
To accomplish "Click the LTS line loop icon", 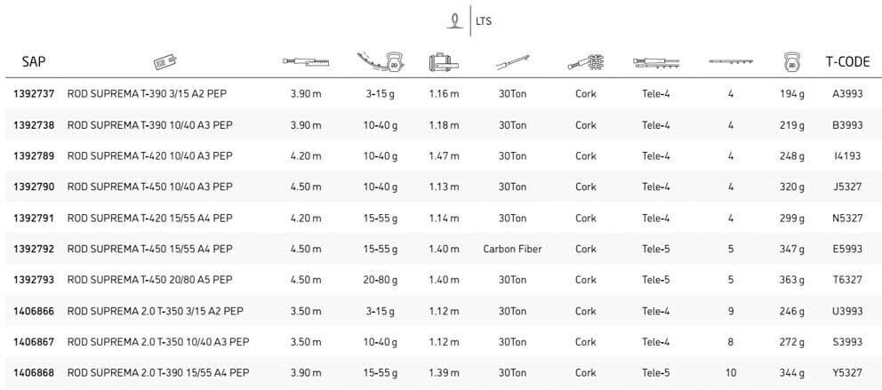I will 456,20.
